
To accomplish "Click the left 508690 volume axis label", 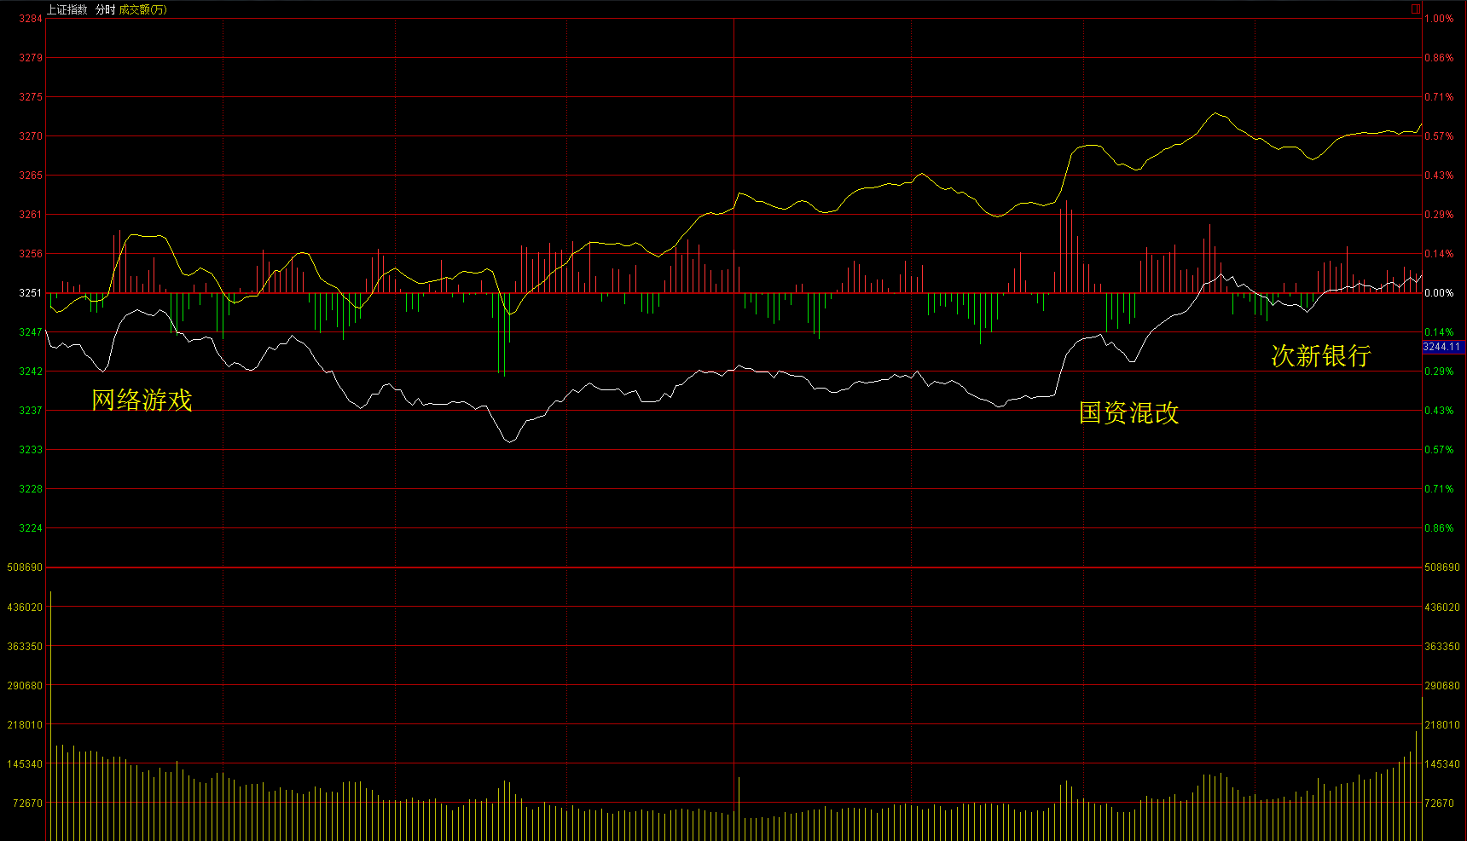I will (25, 567).
